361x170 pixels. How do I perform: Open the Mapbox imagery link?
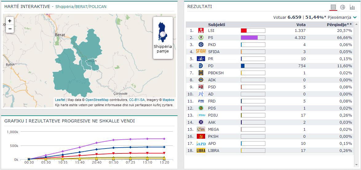tap(168, 100)
